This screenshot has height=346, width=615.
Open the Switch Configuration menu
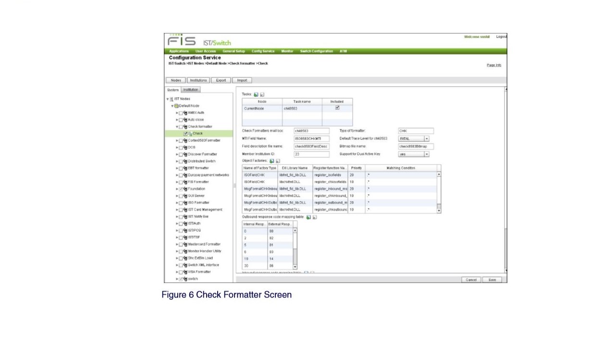click(317, 51)
